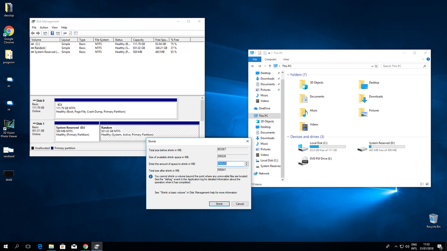447x251 pixels.
Task: Select the (C:) partition on Disk 0
Action: [116, 109]
